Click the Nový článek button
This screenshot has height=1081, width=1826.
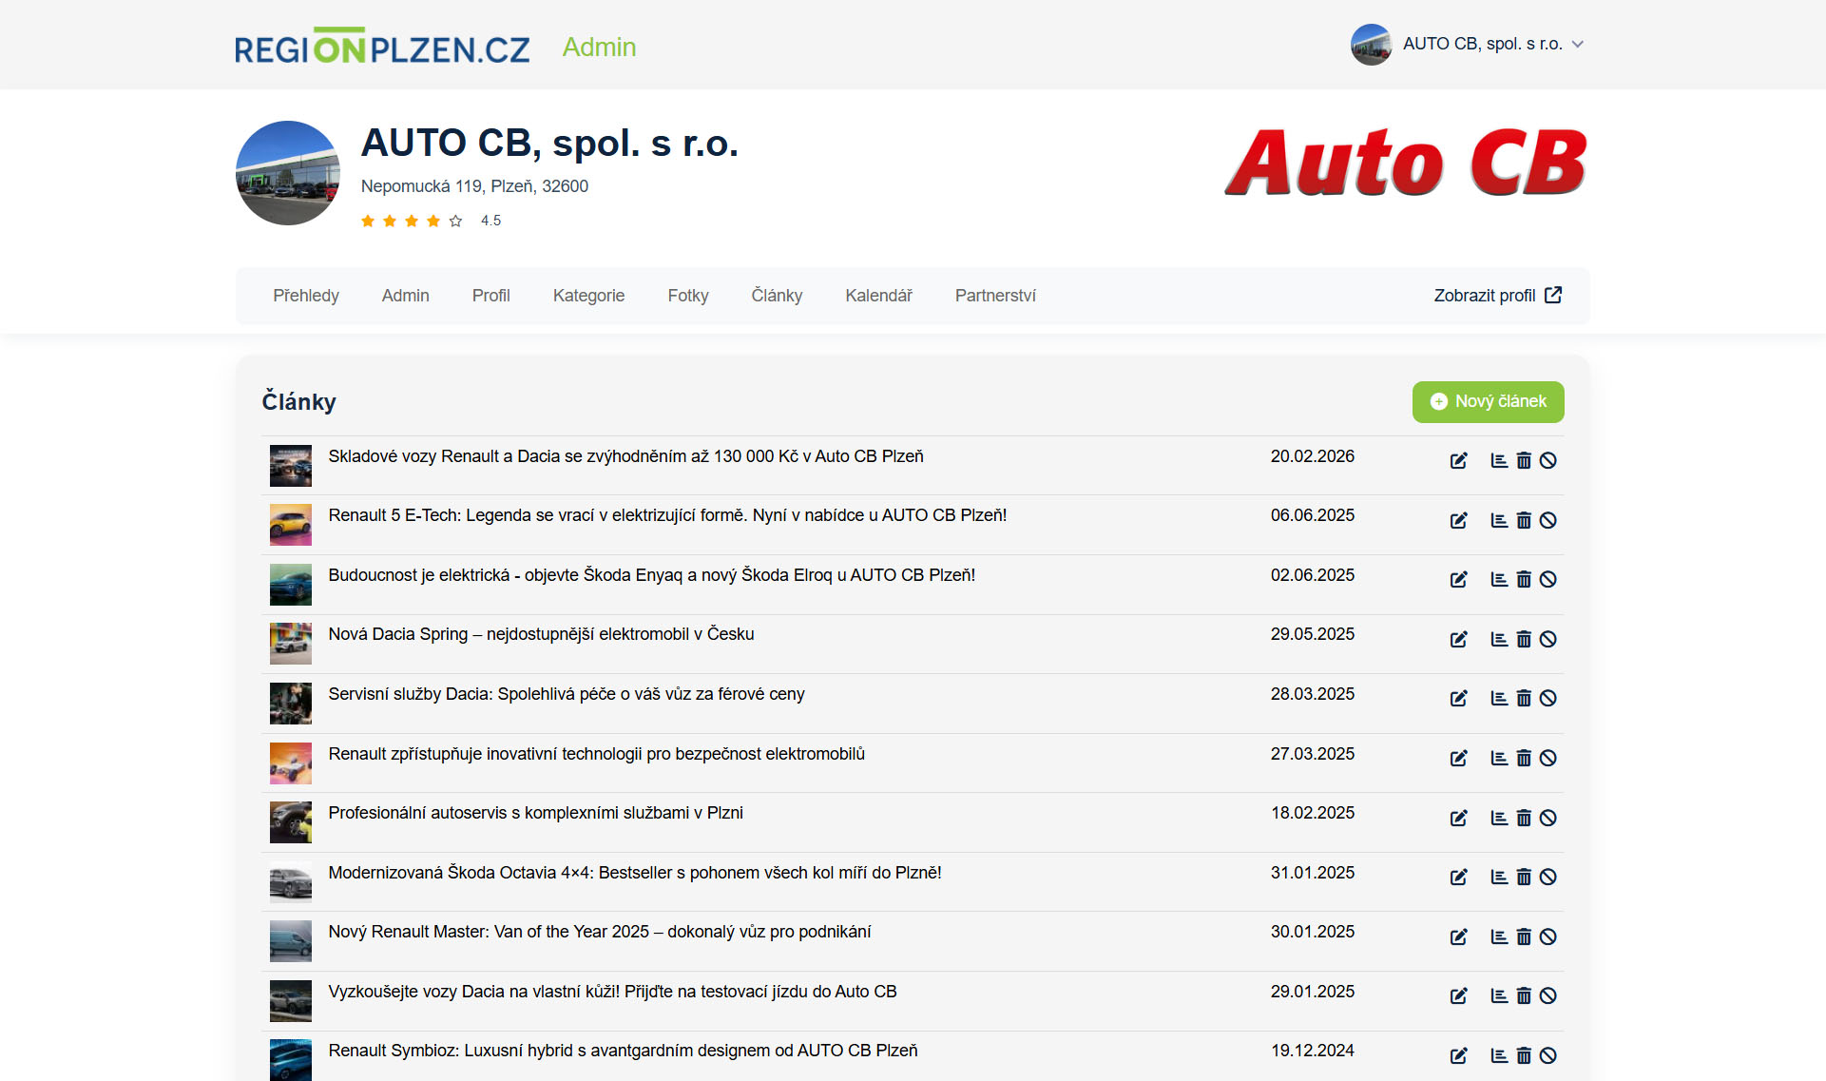[1489, 402]
